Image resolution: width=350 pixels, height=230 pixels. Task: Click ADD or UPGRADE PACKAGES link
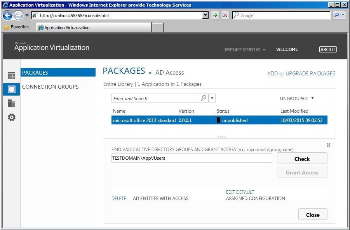[x=301, y=73]
